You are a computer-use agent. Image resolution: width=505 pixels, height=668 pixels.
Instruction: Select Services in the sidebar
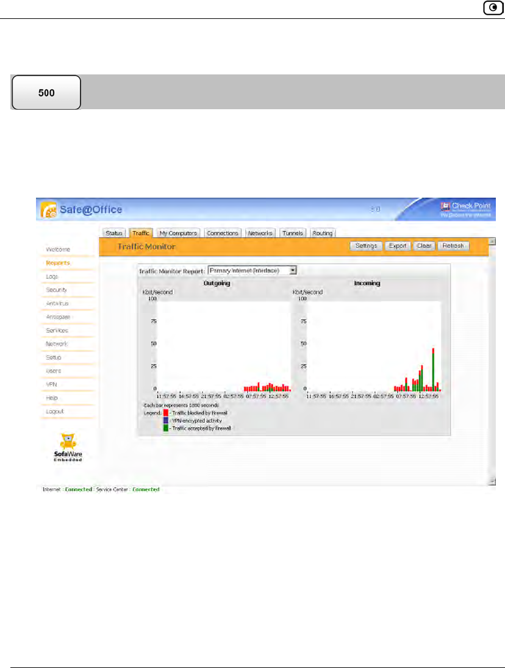click(57, 330)
